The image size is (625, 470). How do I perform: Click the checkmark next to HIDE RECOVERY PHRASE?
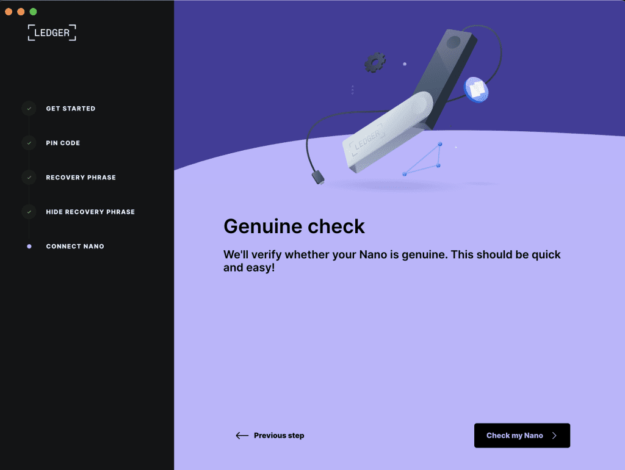[29, 212]
